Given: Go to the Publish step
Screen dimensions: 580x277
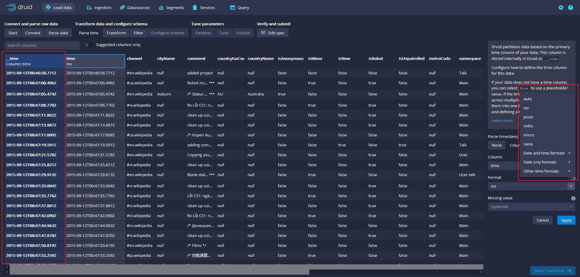Looking at the screenshot, I should tap(243, 33).
